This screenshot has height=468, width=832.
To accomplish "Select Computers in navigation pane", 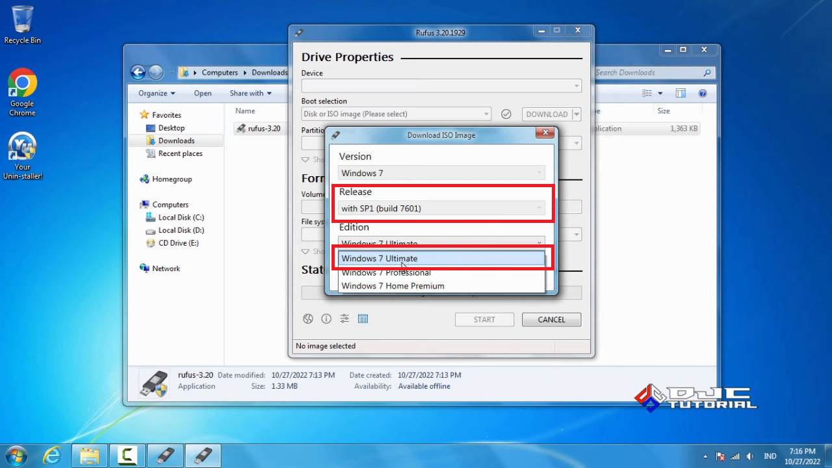I will (x=170, y=205).
